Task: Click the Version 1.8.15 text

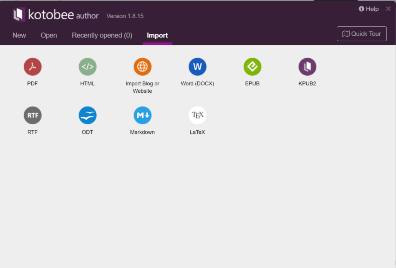Action: 125,16
